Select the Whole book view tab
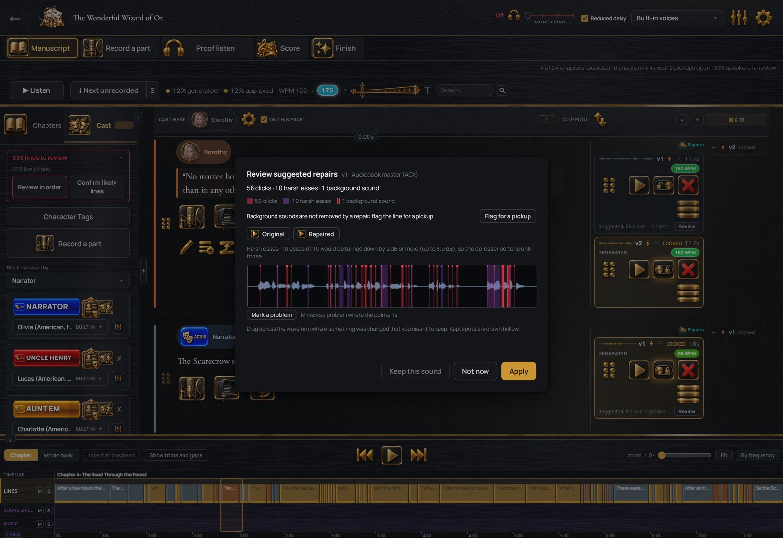 click(58, 455)
